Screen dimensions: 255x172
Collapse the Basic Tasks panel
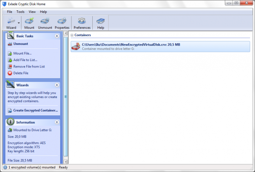[57, 36]
